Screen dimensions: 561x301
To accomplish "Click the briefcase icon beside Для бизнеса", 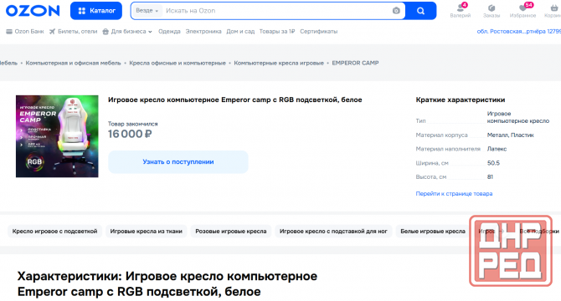I will point(106,32).
